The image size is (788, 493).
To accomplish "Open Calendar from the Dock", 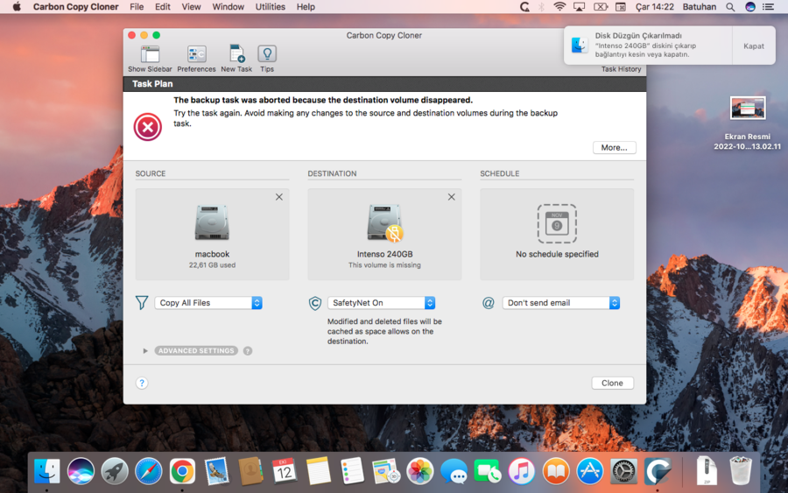I will tap(285, 471).
